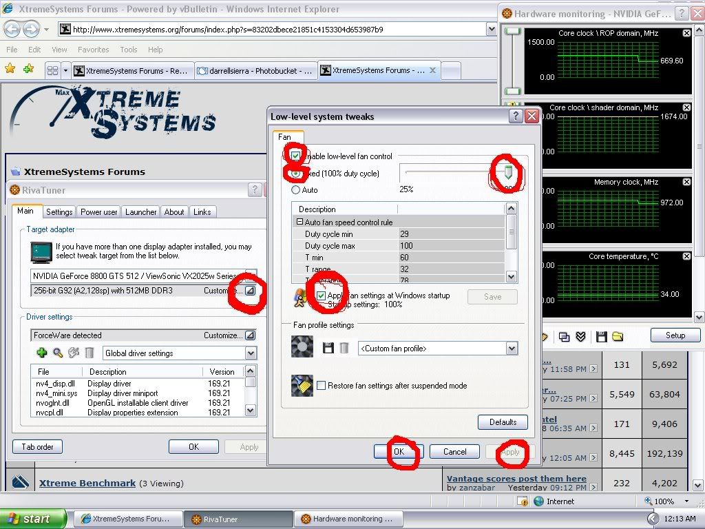Close the Memory clock graph panel
Screen dimensions: 705x529
(686, 183)
